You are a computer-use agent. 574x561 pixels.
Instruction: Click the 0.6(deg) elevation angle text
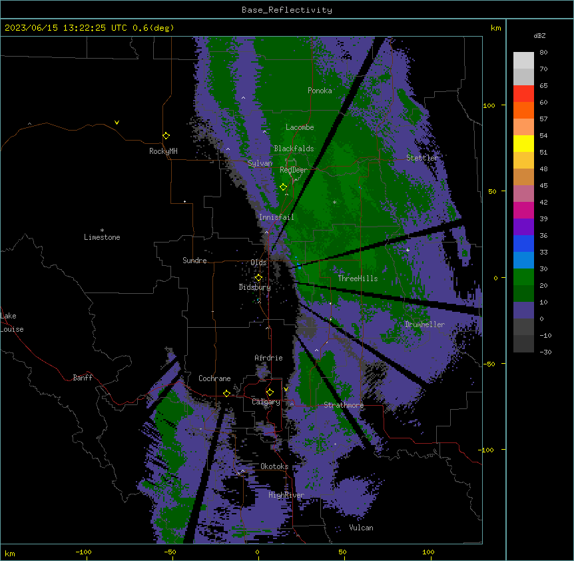tap(153, 28)
